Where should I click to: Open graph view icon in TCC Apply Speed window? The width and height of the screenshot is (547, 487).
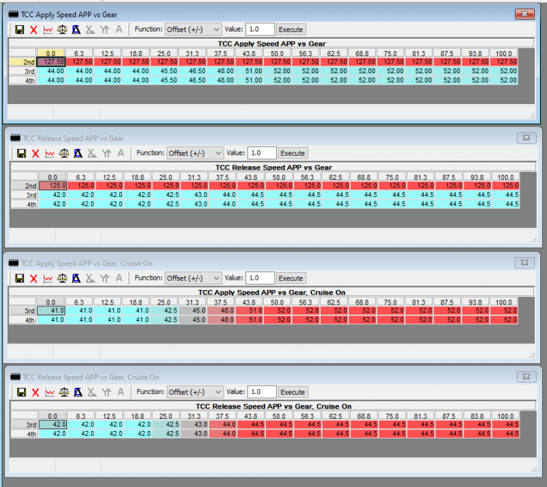48,29
